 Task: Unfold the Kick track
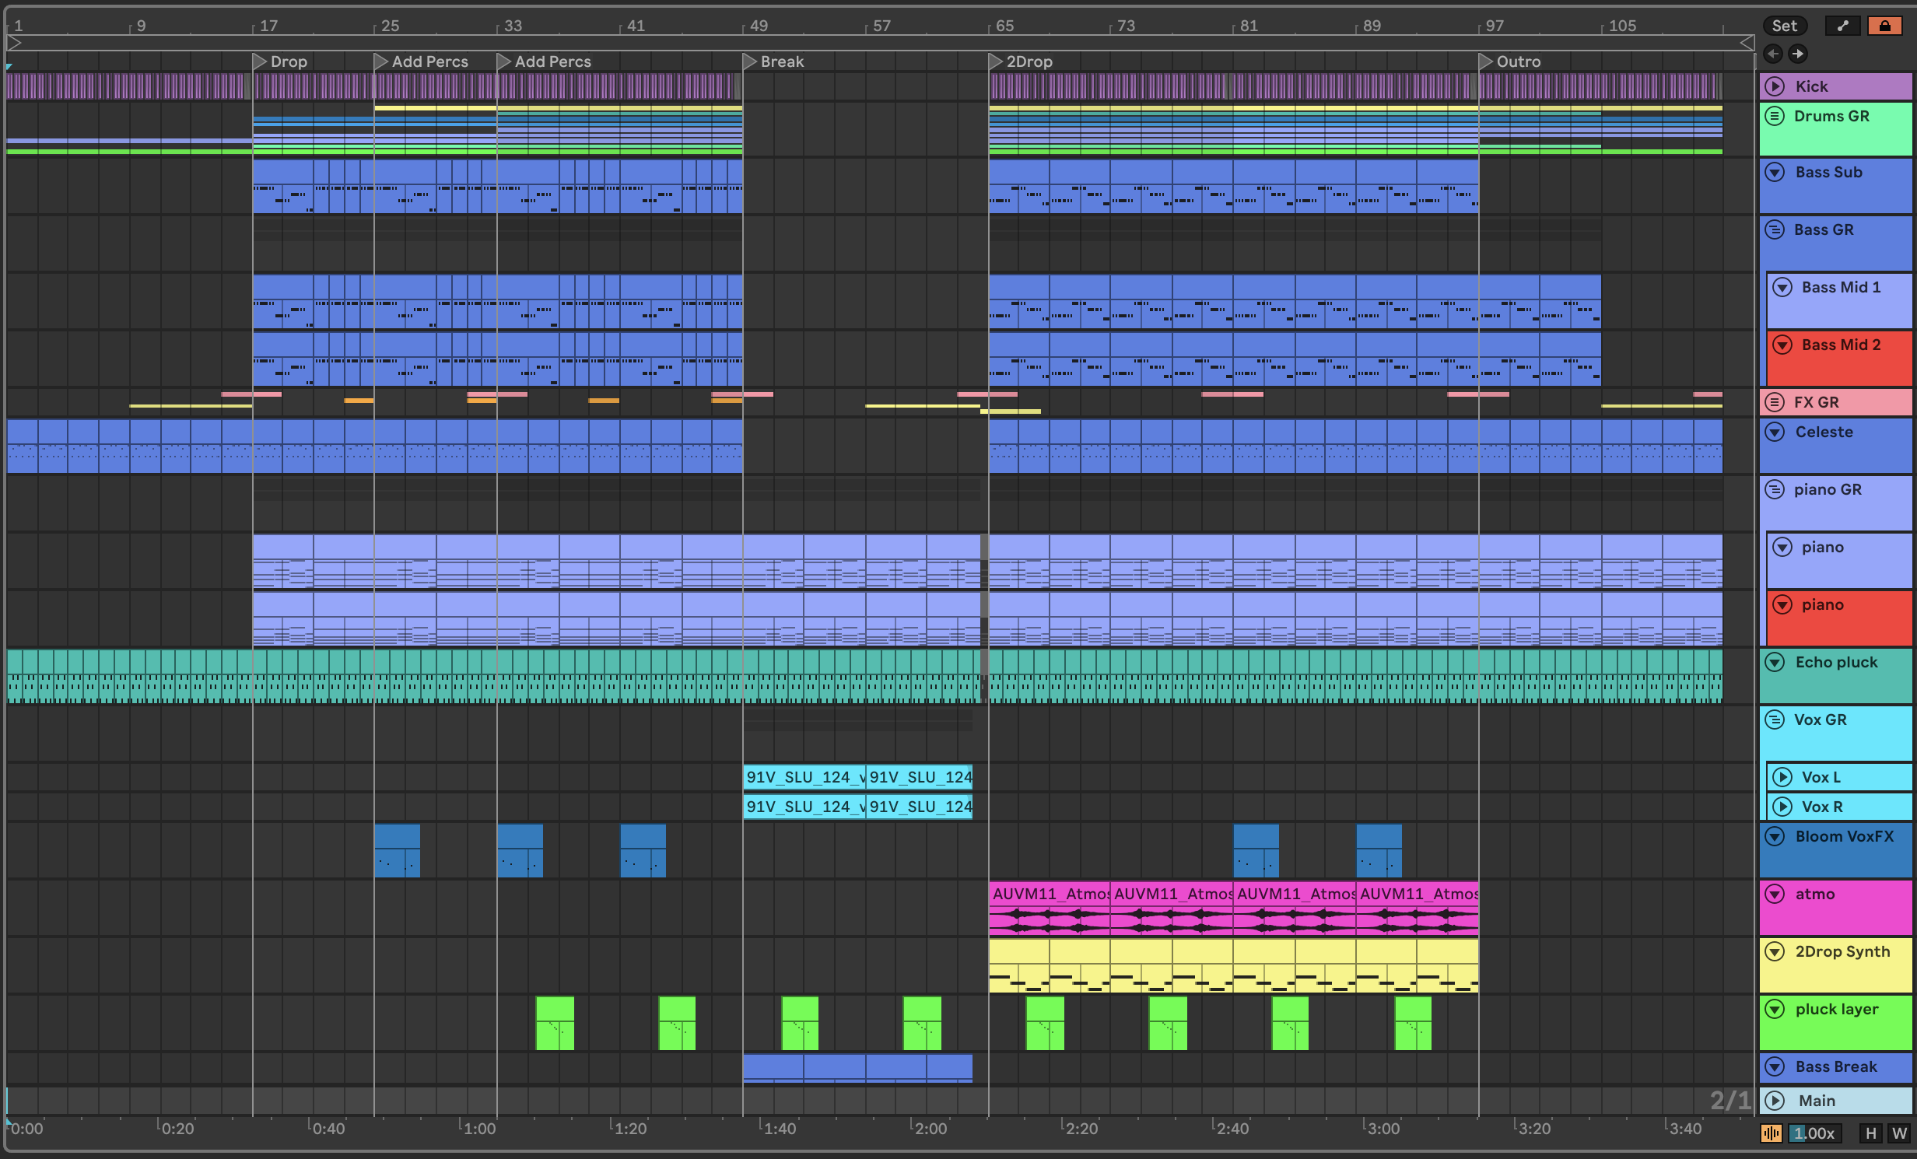[x=1775, y=86]
